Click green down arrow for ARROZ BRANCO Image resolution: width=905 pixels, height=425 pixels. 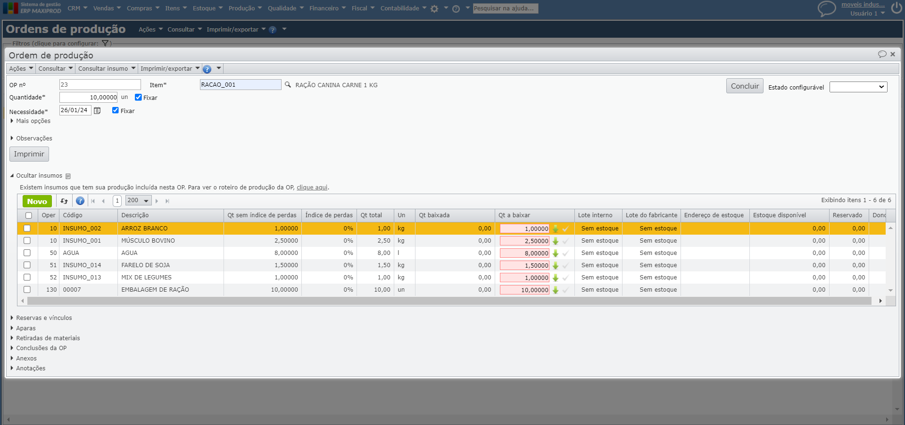(556, 229)
